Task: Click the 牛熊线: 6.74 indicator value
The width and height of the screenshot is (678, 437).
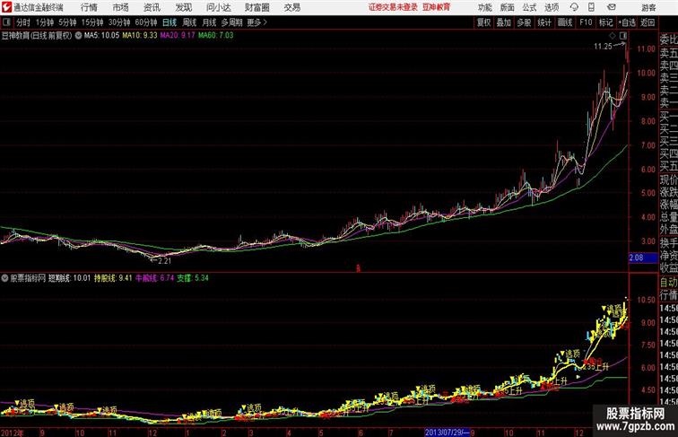Action: pos(155,278)
